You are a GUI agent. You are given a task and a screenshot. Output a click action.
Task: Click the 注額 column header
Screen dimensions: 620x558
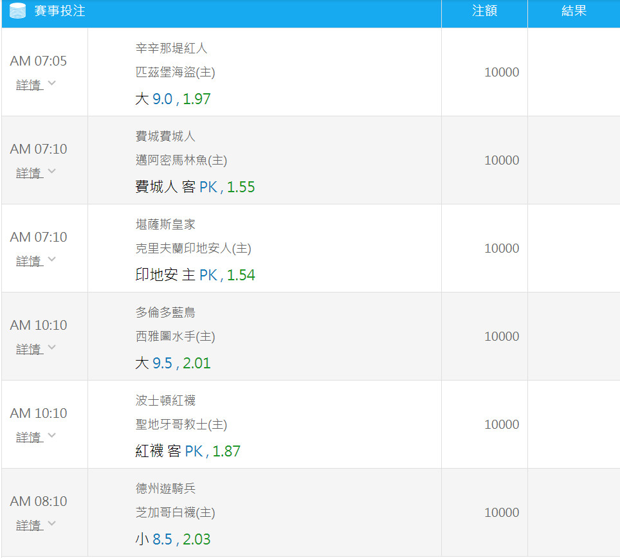click(484, 11)
